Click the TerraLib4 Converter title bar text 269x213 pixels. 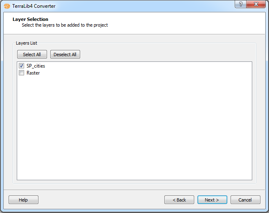tap(34, 6)
